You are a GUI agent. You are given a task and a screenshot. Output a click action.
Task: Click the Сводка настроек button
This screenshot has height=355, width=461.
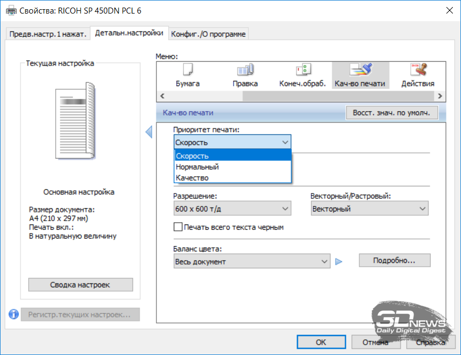81,285
